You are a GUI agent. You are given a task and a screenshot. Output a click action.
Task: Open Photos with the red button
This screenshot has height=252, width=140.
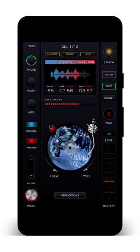click(31, 141)
